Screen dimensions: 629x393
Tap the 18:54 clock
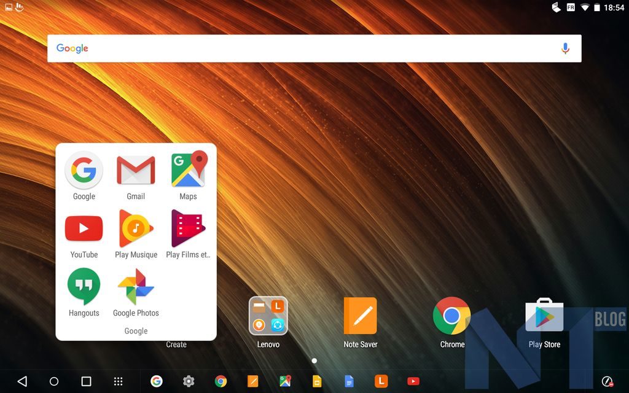(614, 7)
